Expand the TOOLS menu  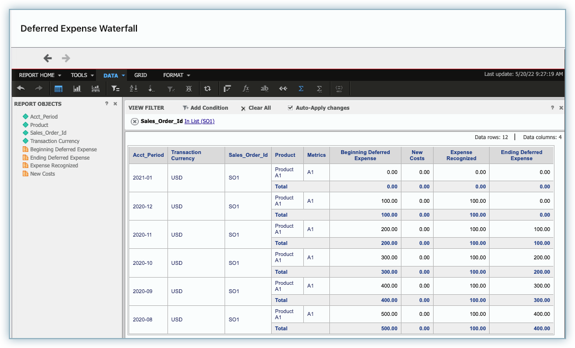tap(82, 75)
